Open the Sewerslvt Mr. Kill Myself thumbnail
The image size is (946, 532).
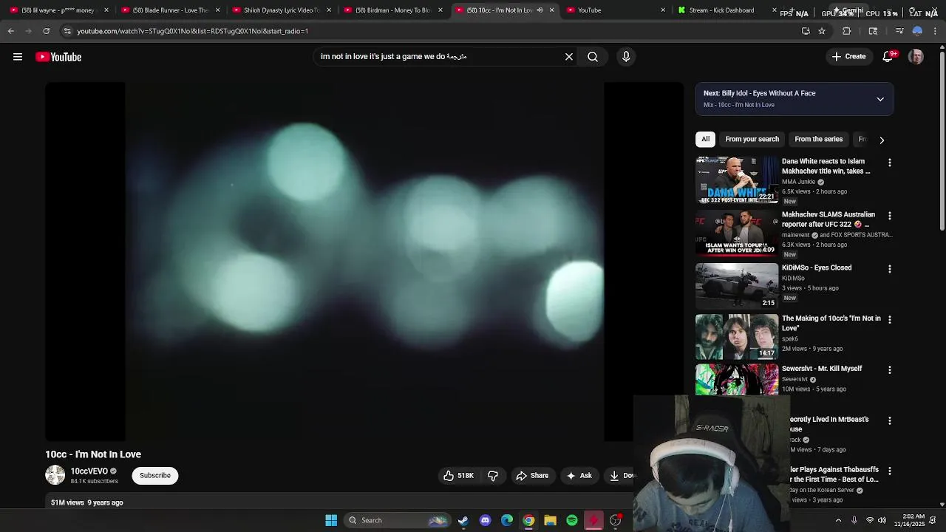tap(737, 379)
